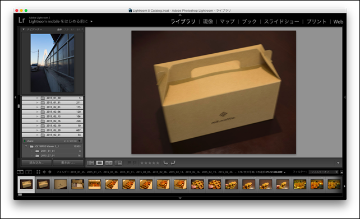Open toolbar content dropdown arrow
Viewport: 360px width, 219px height.
click(x=338, y=163)
